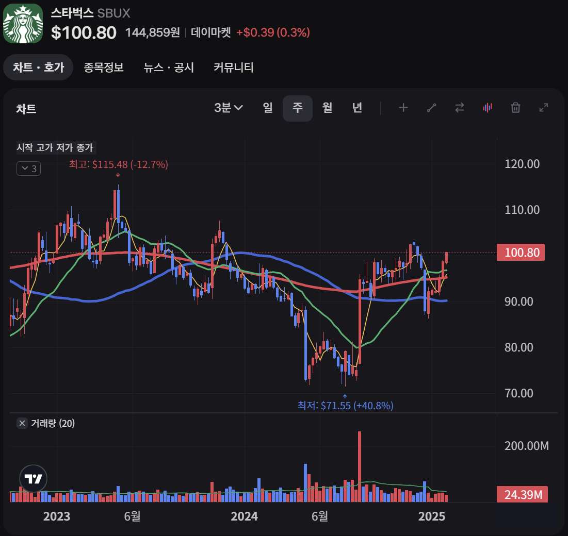Click the 90.00 price axis label
The height and width of the screenshot is (536, 568).
coord(519,301)
